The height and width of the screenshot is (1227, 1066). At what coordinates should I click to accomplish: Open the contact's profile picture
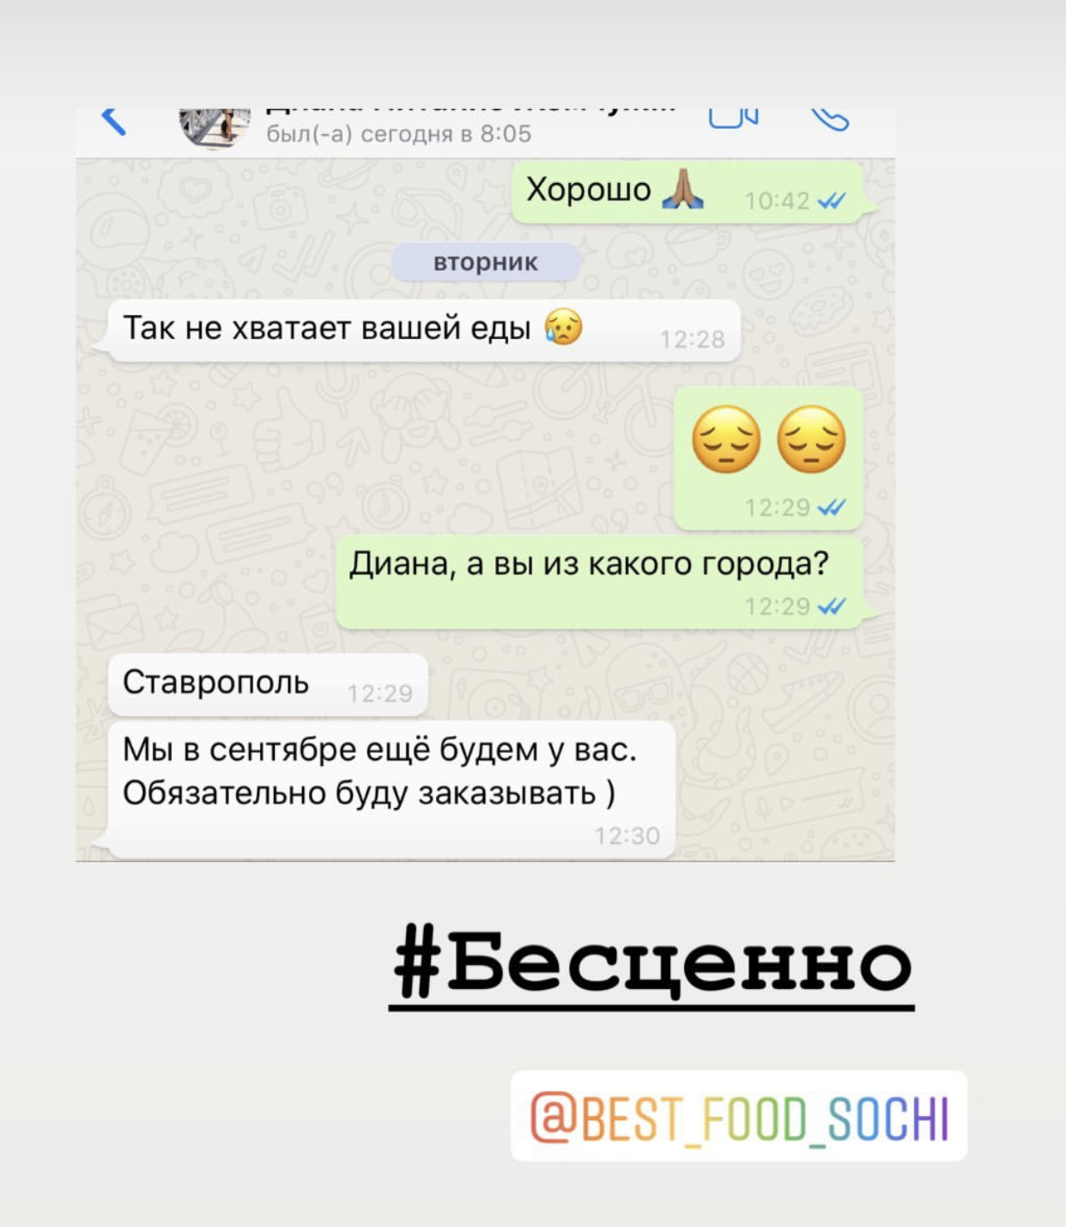tap(215, 128)
